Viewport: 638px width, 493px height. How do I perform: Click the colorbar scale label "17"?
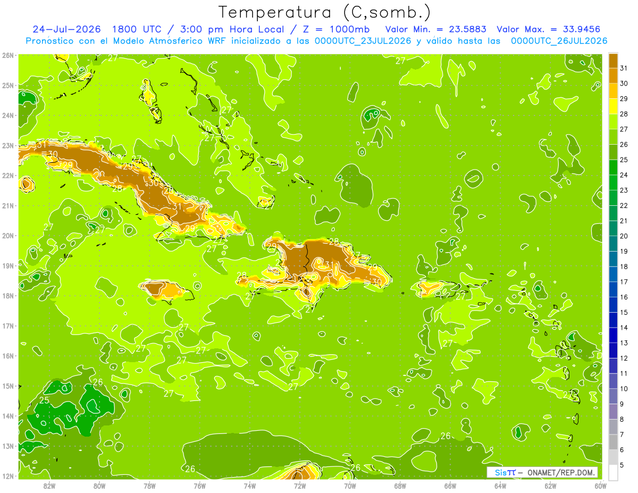(624, 282)
